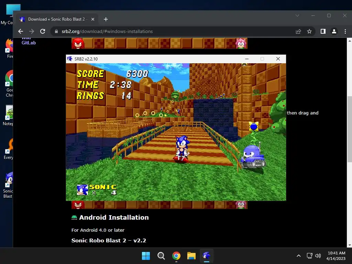Maximize the Chrome window
Screen dimensions: 352x264
pos(329,15)
